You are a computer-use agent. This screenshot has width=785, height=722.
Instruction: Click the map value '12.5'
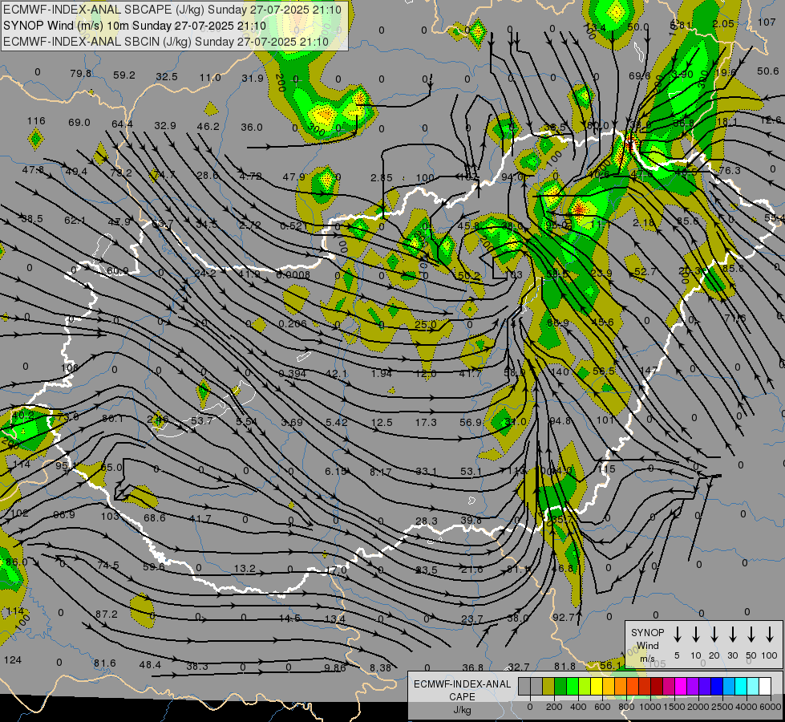coord(382,423)
